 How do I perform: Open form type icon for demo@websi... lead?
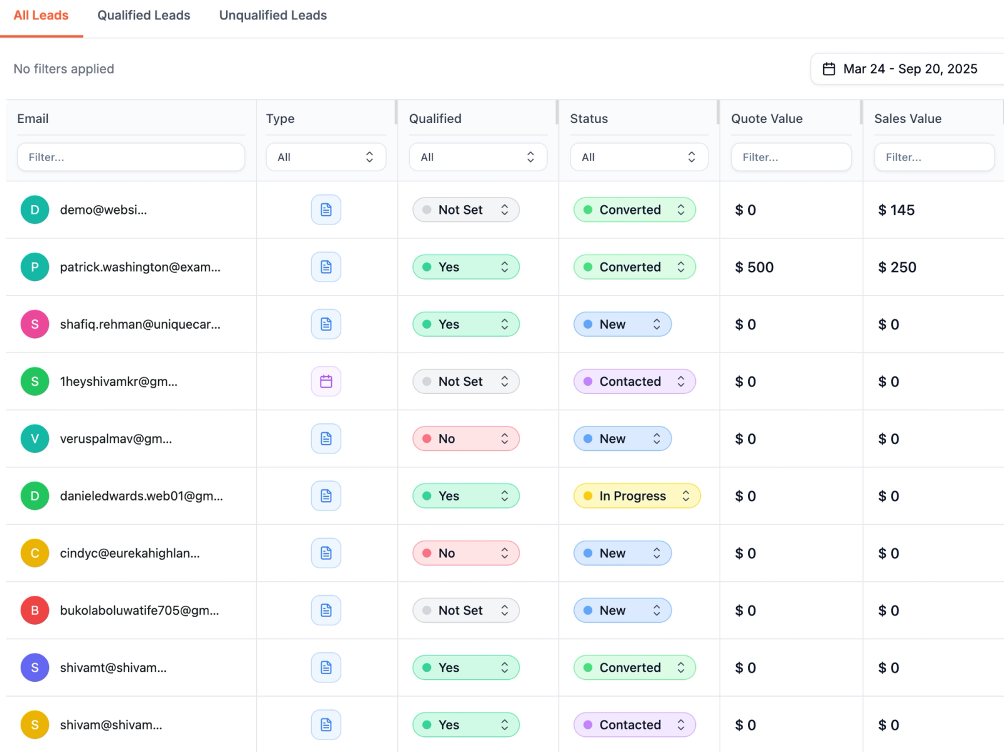pyautogui.click(x=326, y=209)
